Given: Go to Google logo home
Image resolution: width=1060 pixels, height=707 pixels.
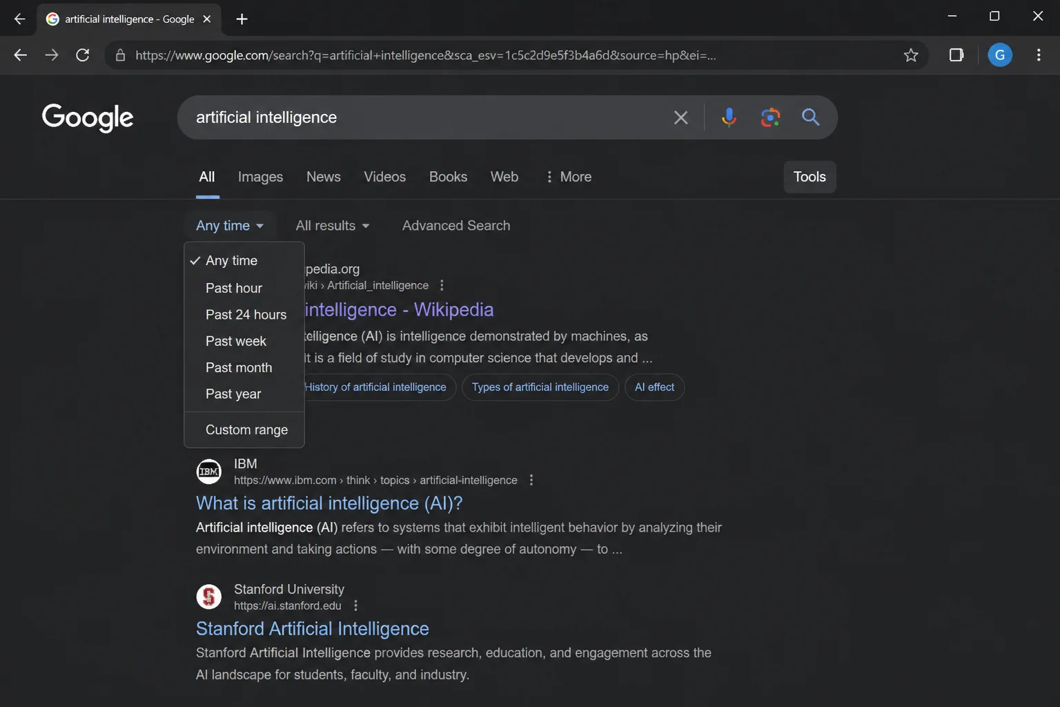Looking at the screenshot, I should click(x=88, y=118).
